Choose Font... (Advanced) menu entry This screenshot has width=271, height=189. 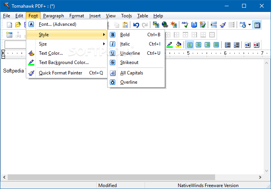67,24
